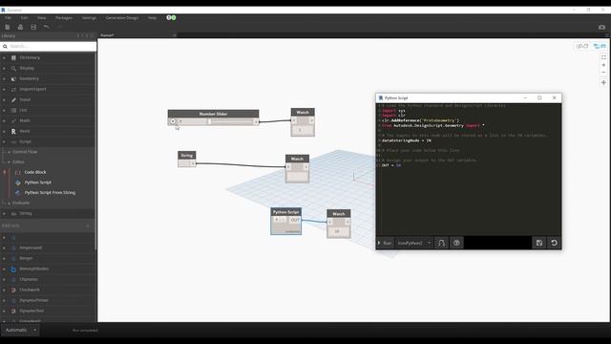This screenshot has height=344, width=611.
Task: Click the green notification badge in menu bar
Action: [x=174, y=17]
